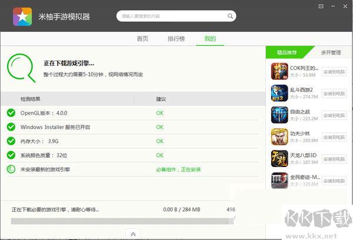Click the OK result for Windows Installer row
Image resolution: width=353 pixels, height=240 pixels.
[159, 127]
